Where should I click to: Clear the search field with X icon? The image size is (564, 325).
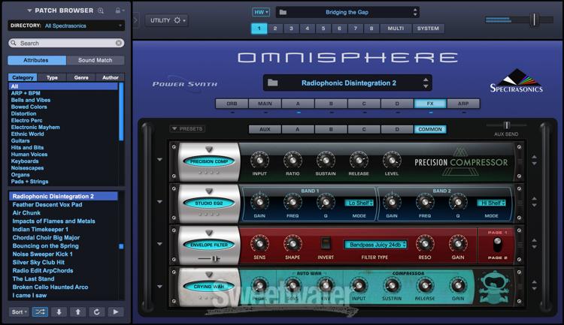pyautogui.click(x=119, y=43)
